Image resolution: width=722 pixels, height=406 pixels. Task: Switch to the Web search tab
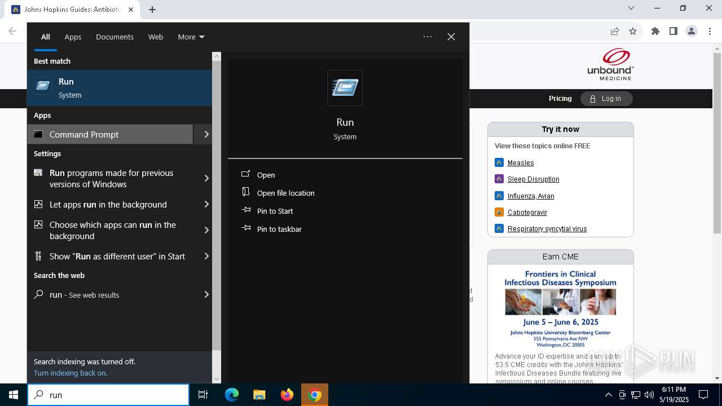(x=156, y=37)
